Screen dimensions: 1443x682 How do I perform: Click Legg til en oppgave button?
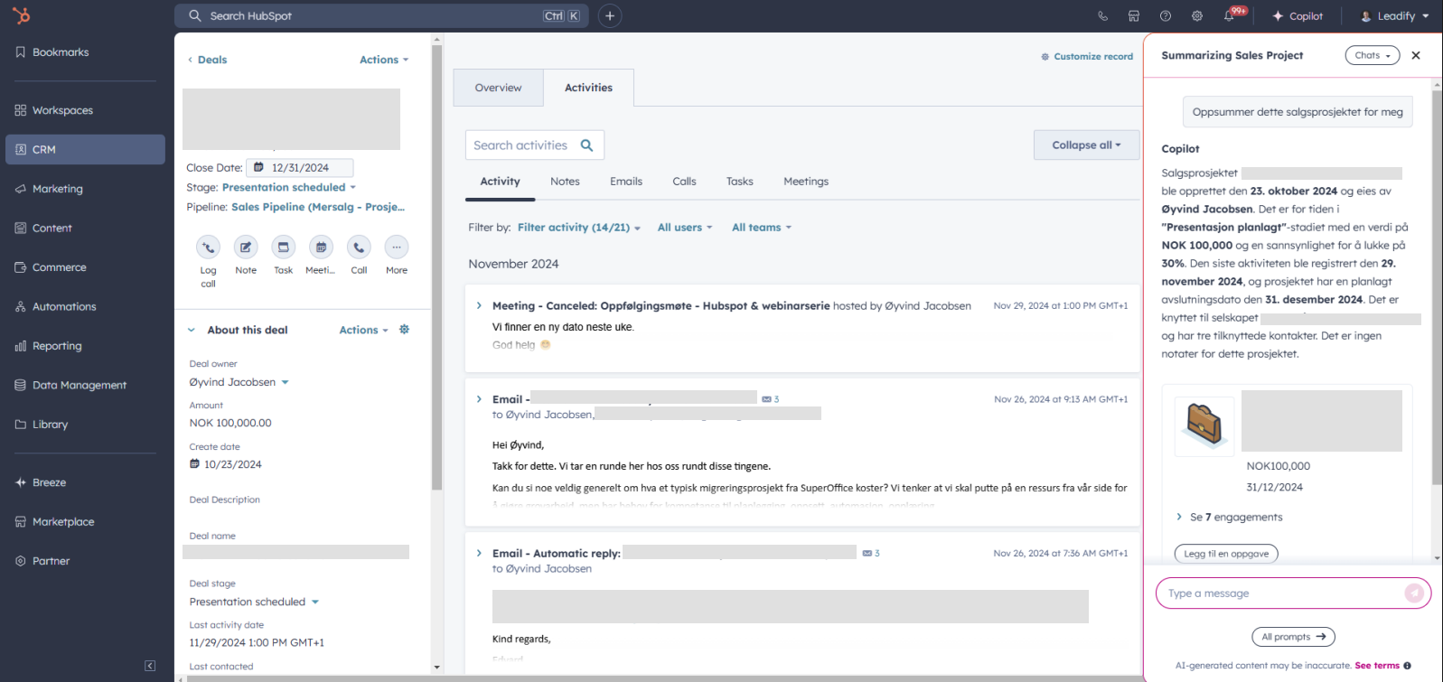(1226, 554)
